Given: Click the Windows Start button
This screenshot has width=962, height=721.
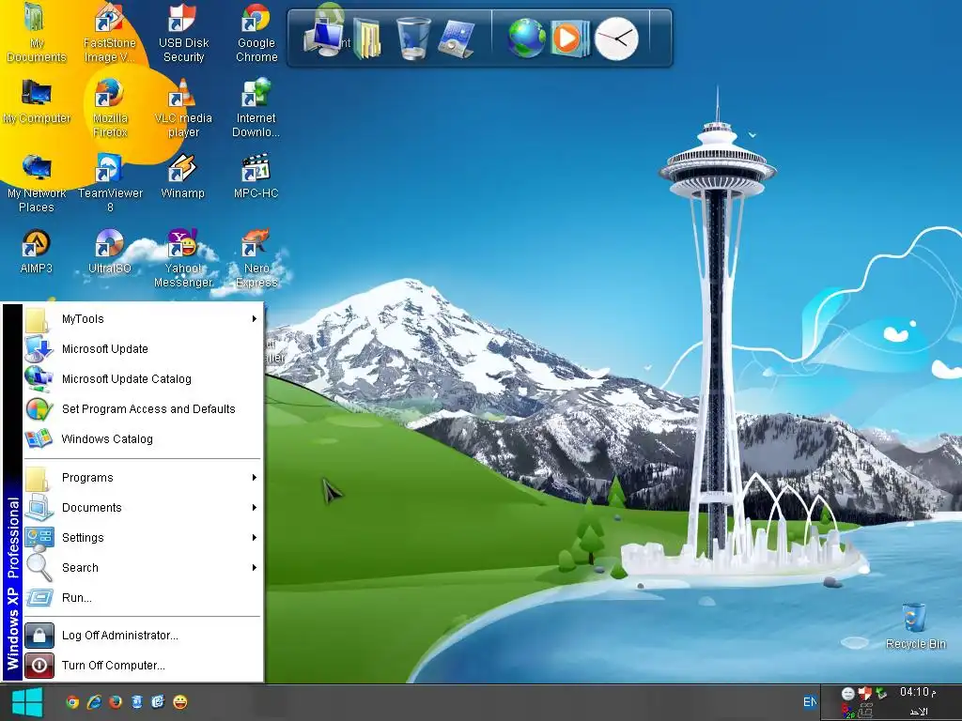Looking at the screenshot, I should 26,702.
